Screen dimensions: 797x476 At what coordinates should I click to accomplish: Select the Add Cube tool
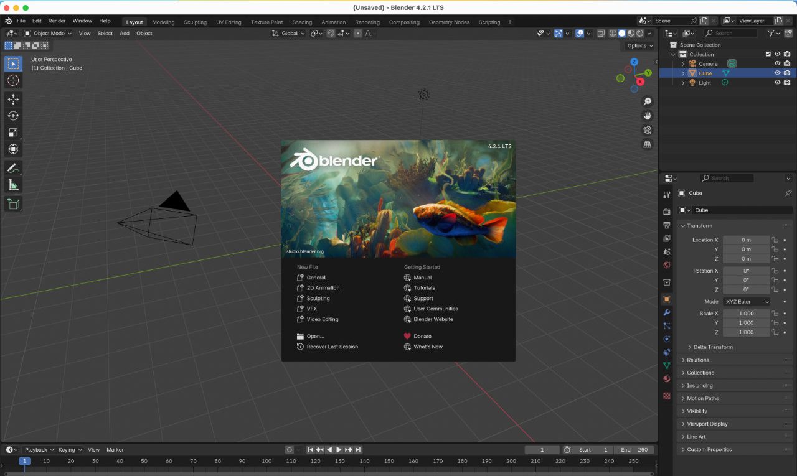[x=13, y=203]
